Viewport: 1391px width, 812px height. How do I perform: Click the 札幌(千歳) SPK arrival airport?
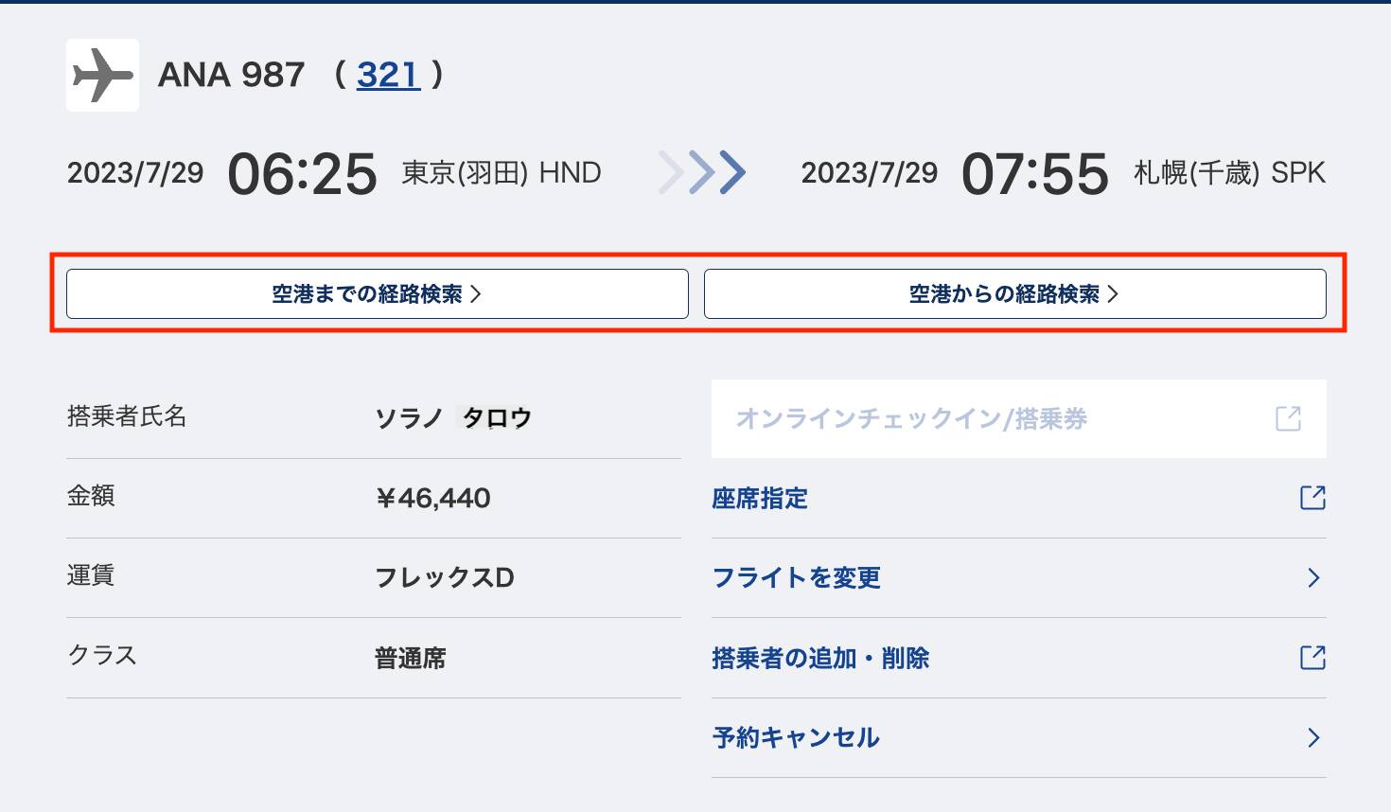[x=1229, y=173]
